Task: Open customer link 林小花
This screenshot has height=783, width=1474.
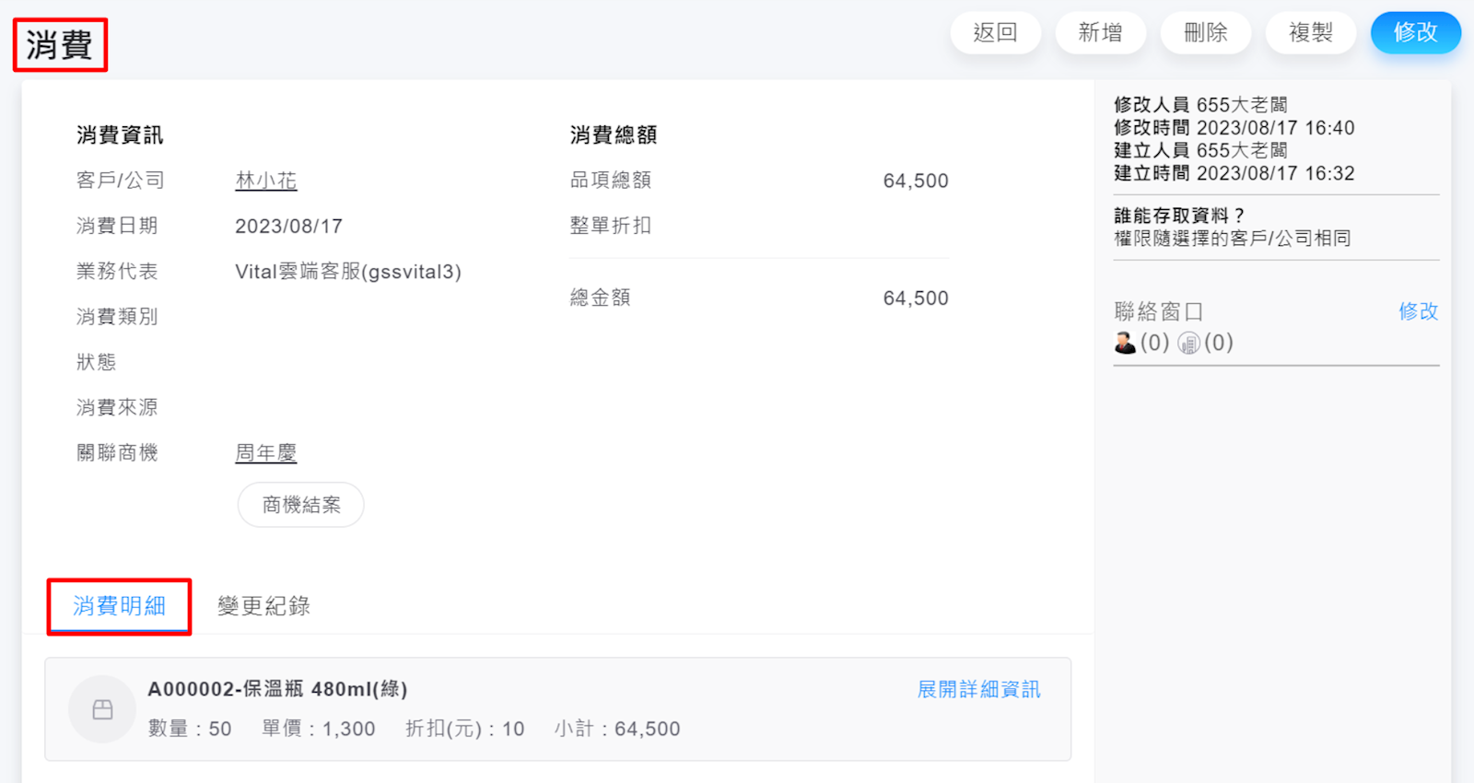Action: [x=266, y=181]
